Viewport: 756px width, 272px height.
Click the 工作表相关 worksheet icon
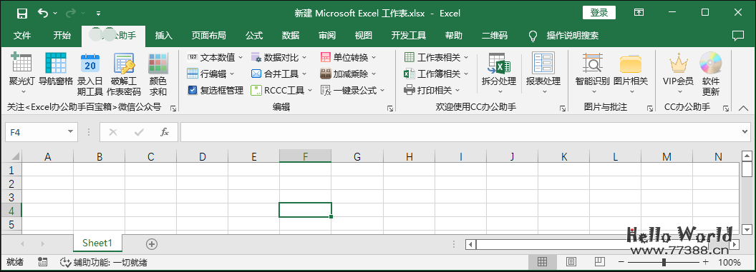click(409, 58)
